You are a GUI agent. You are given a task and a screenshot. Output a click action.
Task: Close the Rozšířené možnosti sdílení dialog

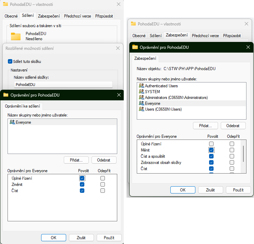click(x=118, y=48)
